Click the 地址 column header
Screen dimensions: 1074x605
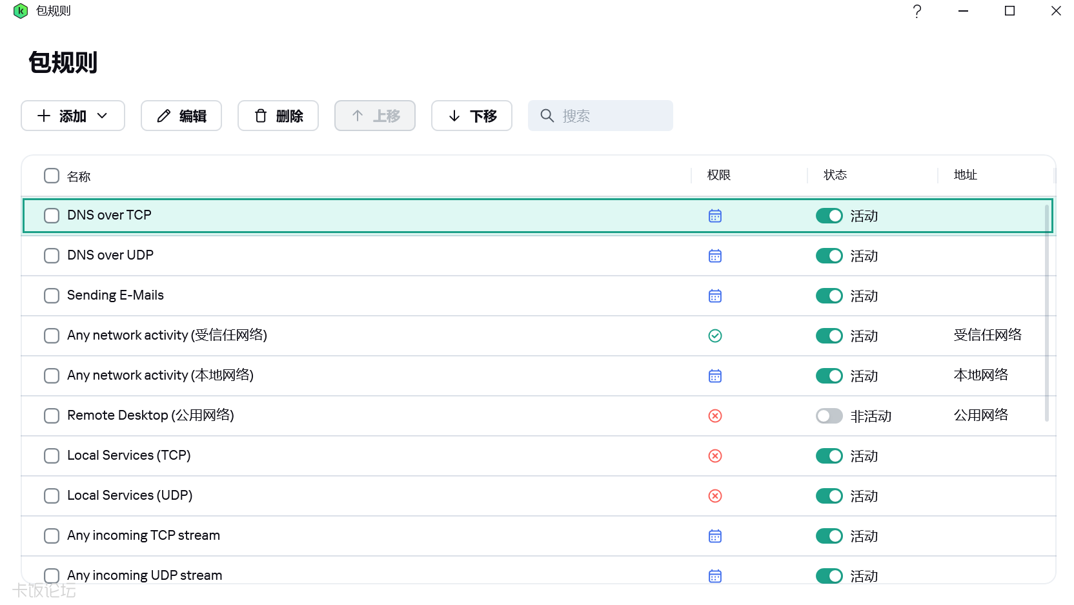pos(966,175)
